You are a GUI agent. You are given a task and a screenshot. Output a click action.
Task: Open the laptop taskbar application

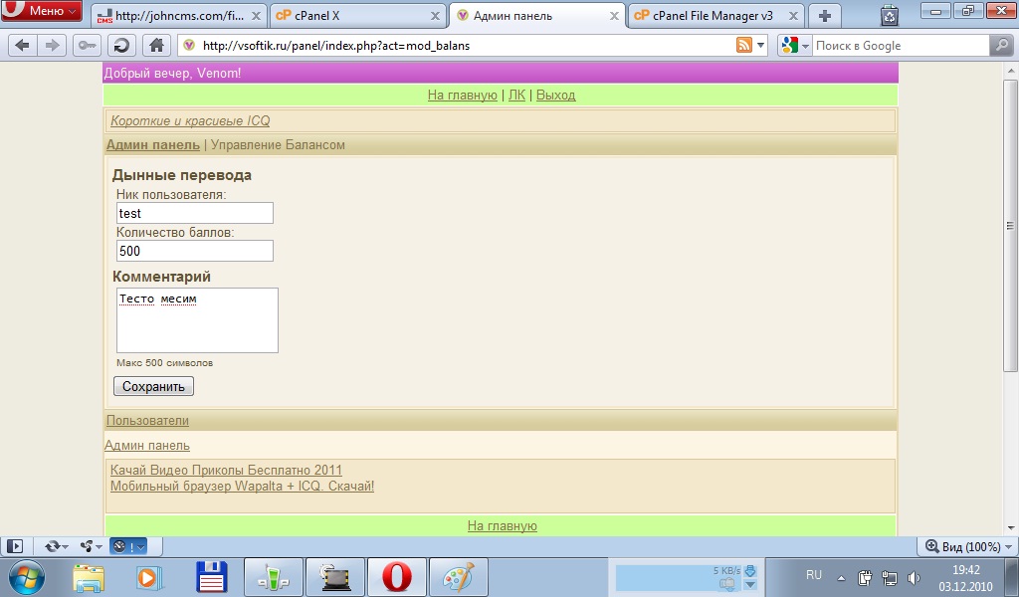pyautogui.click(x=335, y=577)
